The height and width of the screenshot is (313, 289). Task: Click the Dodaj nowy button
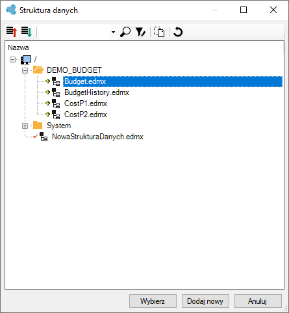205,301
